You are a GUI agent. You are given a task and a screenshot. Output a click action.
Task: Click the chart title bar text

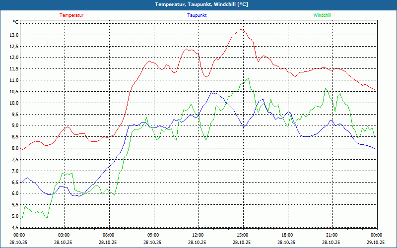[198, 4]
